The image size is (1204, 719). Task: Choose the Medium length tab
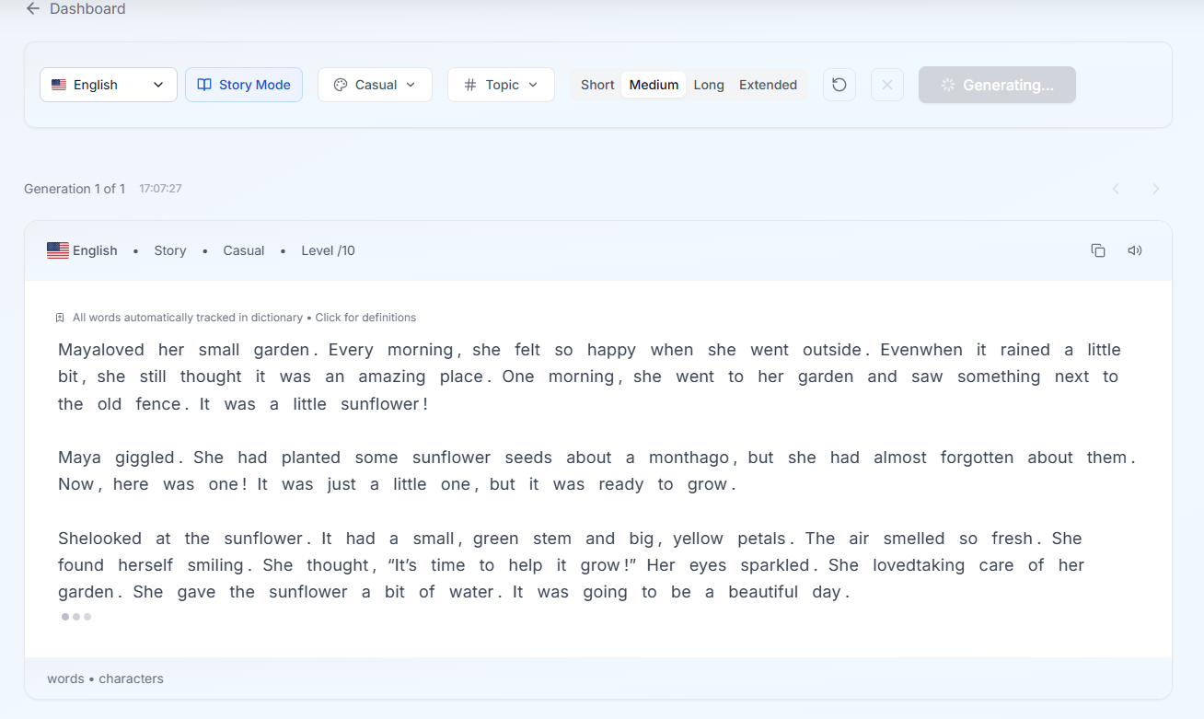(x=654, y=85)
